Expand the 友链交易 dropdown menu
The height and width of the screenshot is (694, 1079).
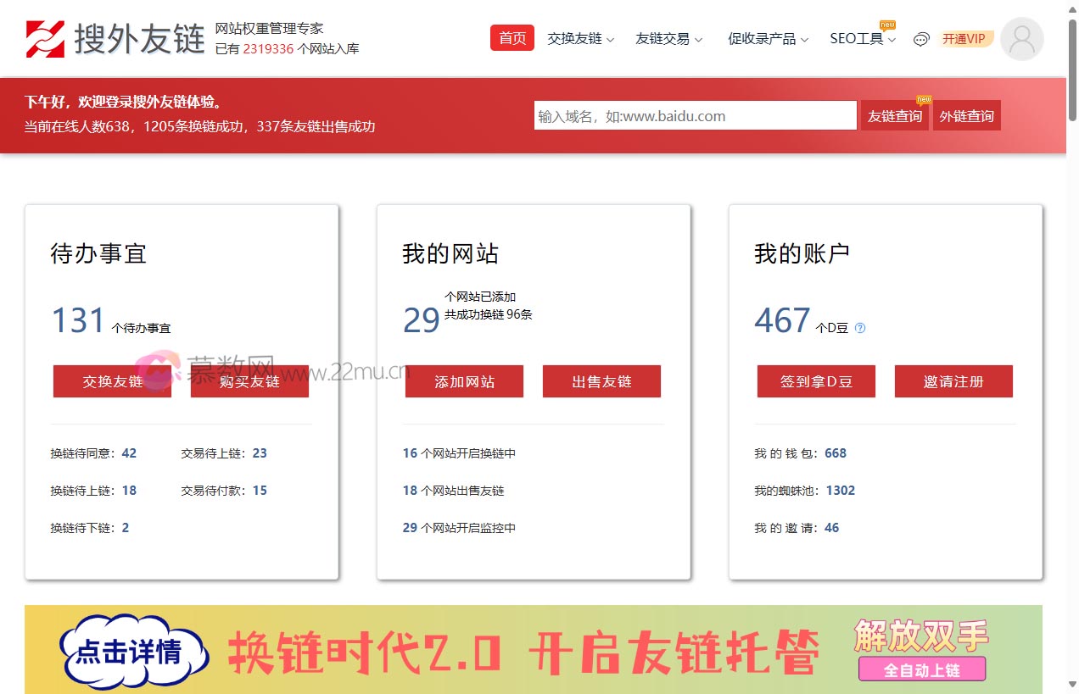[668, 39]
